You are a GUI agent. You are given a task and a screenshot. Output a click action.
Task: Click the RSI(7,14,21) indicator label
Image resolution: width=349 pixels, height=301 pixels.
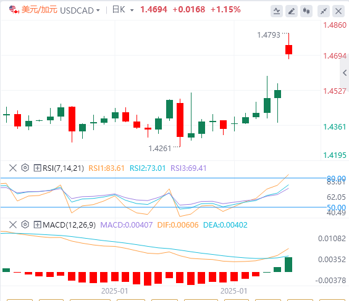pos(63,168)
